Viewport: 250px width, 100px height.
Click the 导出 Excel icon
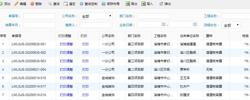point(128,4)
